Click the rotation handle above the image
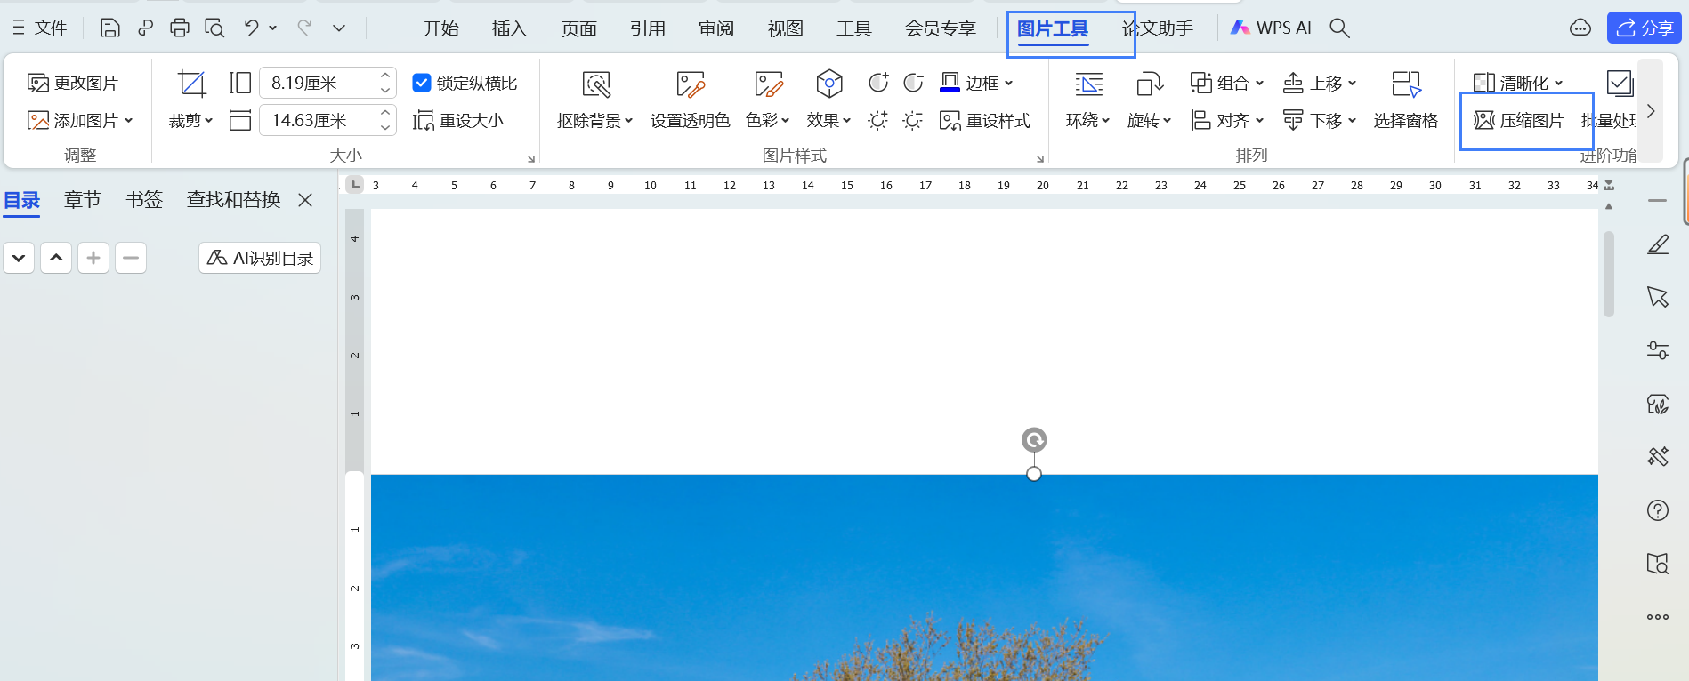The image size is (1689, 681). [x=1034, y=440]
